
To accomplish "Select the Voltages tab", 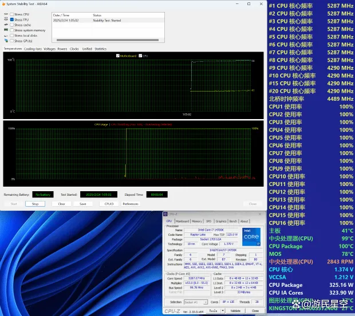I will (50, 49).
